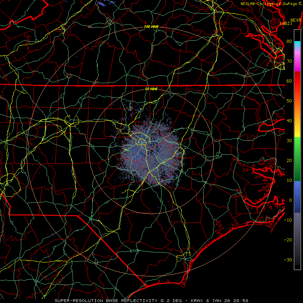Click the 10 value on the dBZ scale
303x303 pixels.
289,180
